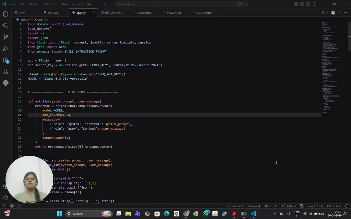Open Manage settings gear in activity bar
351x219 pixels.
(x=5, y=197)
